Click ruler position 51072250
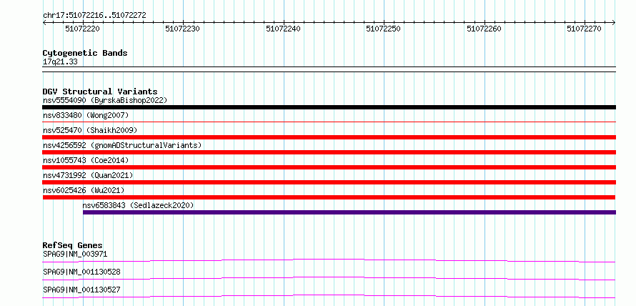The image size is (636, 306). (383, 29)
